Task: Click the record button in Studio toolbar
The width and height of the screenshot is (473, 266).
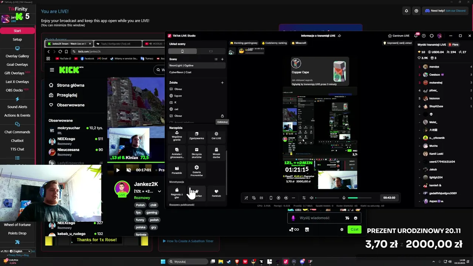Action: [279, 198]
